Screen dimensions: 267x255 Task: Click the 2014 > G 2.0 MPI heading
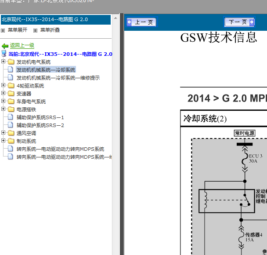(227, 98)
